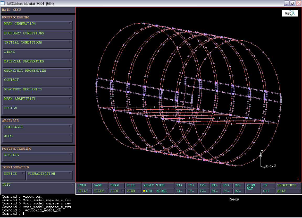Open the DEVICE configuration menu
302x218 pixels.
pyautogui.click(x=14, y=175)
